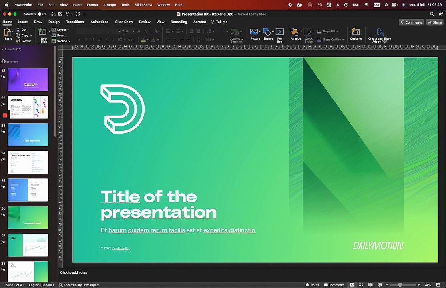Screen dimensions: 446x288
Task: Select slide 26 thumbnail Graphs & Tables
Action: tap(28, 218)
